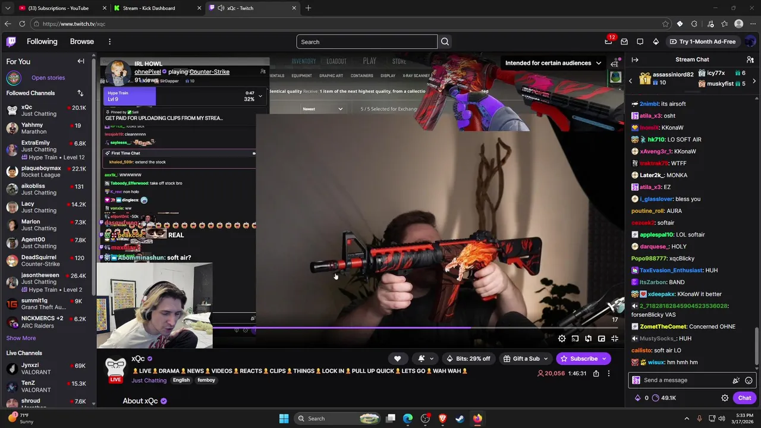Screen dimensions: 761x428
Task: Show more followed channels
Action: point(21,338)
